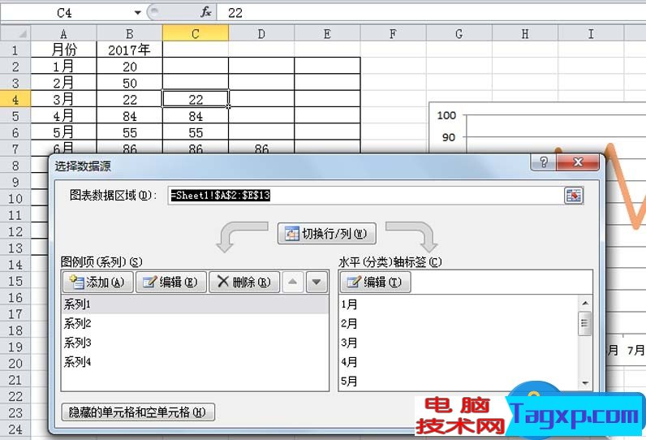Viewport: 646px width, 440px height.
Task: Click cell A1 containing 月份
Action: click(x=63, y=50)
